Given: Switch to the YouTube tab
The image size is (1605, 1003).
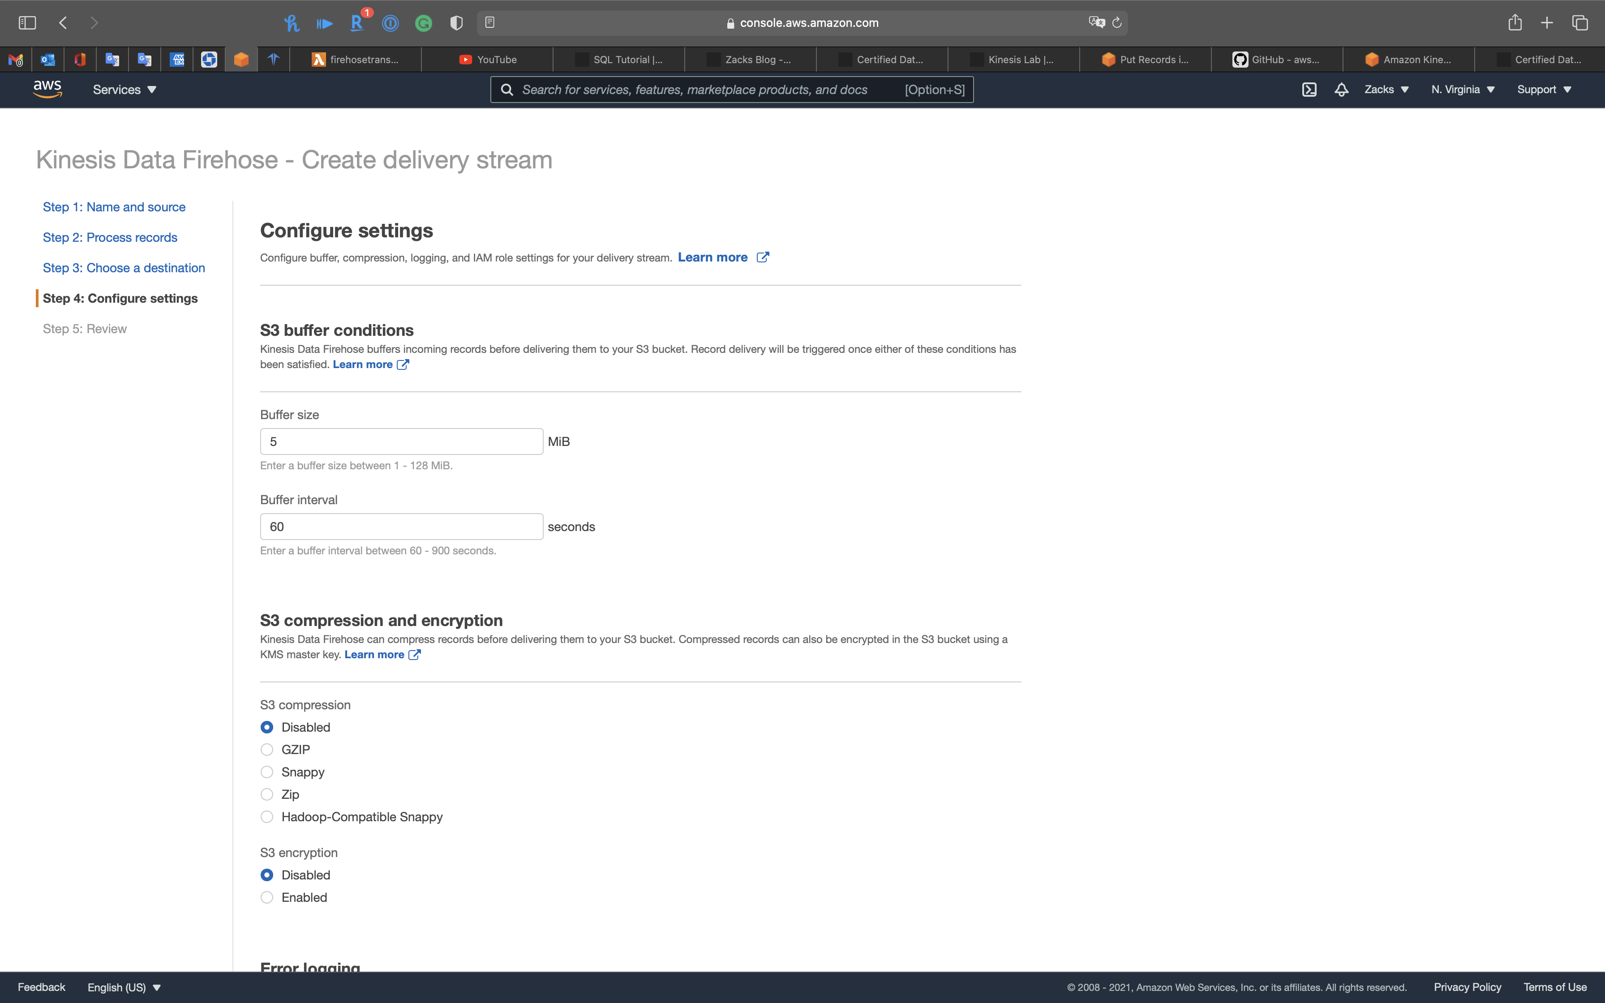Looking at the screenshot, I should tap(488, 60).
